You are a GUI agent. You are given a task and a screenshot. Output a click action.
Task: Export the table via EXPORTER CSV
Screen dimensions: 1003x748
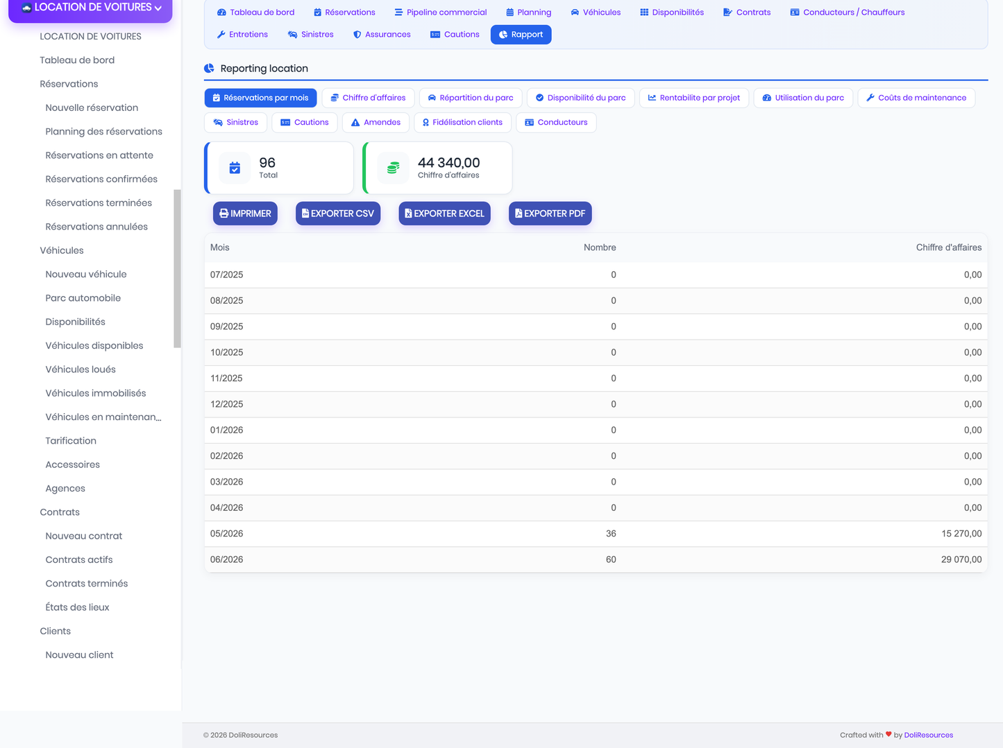338,214
